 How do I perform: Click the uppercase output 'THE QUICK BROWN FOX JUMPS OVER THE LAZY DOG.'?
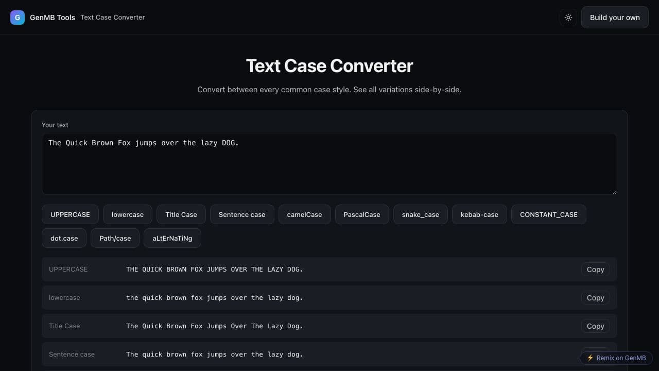click(x=215, y=269)
